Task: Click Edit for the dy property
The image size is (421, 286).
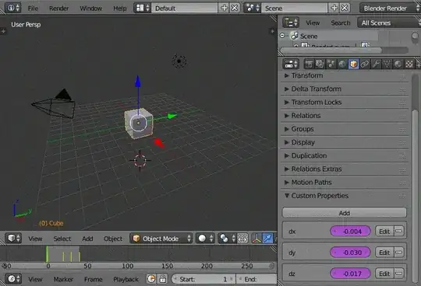Action: tap(384, 253)
